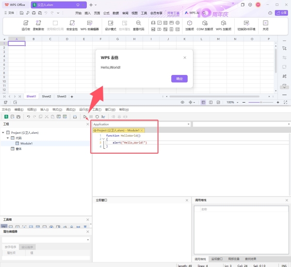Viewport: 291px width, 267px height.
Task: Click the zoom slider in status bar
Action: (x=260, y=102)
